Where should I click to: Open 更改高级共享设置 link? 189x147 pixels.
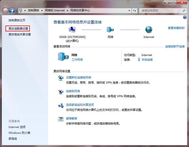click(20, 35)
